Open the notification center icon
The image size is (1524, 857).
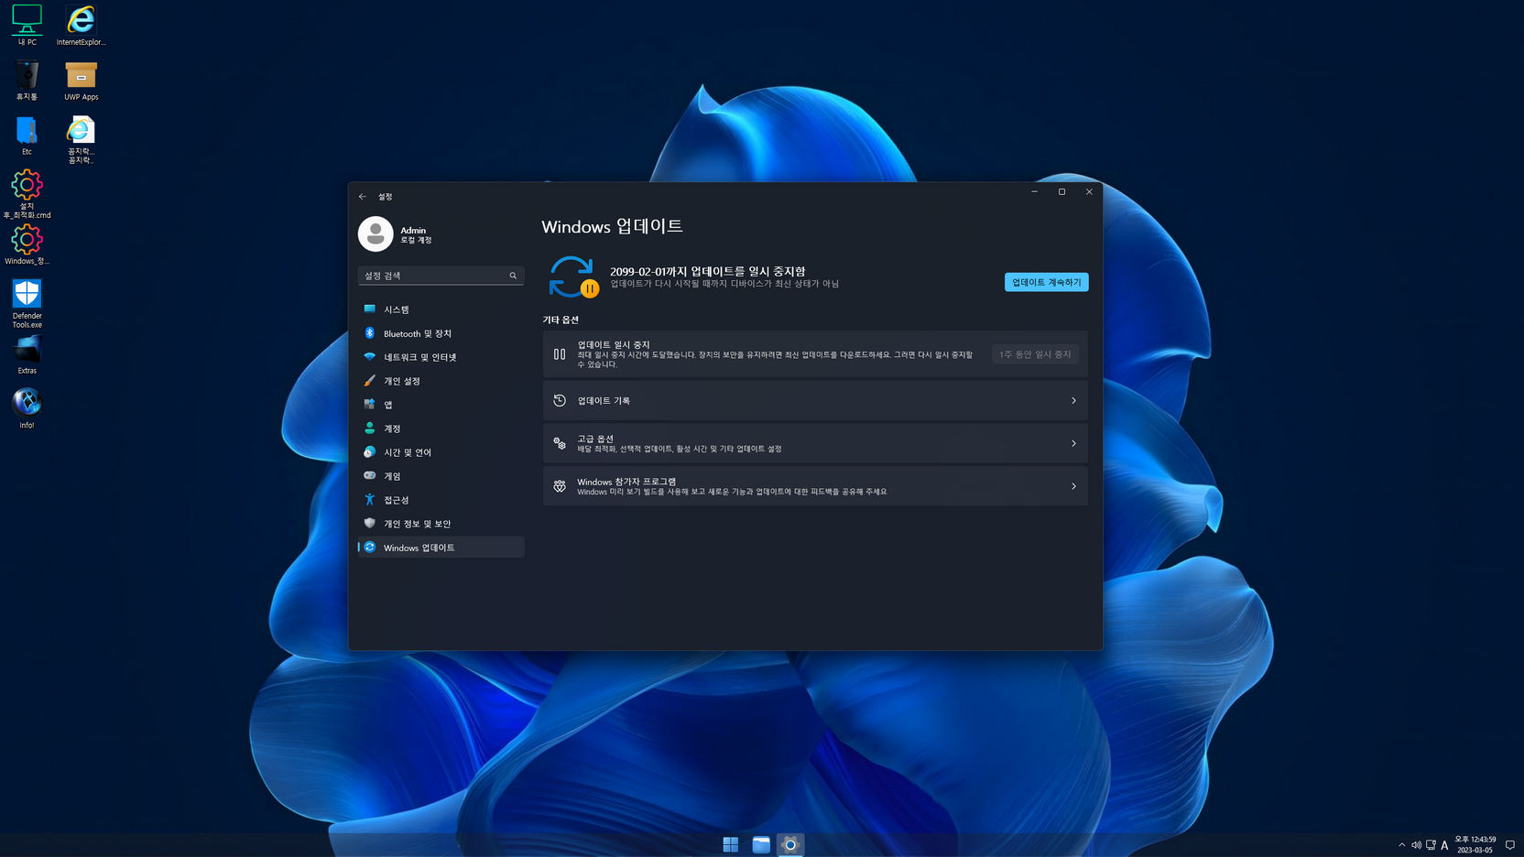point(1510,845)
